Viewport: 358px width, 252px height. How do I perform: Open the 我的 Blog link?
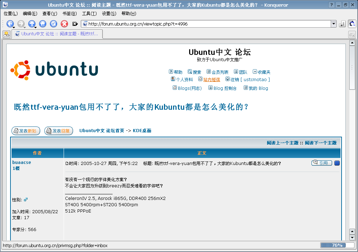(258, 88)
